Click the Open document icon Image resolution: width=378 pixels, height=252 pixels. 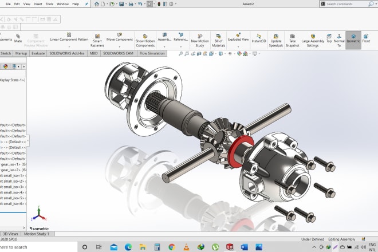112,4
